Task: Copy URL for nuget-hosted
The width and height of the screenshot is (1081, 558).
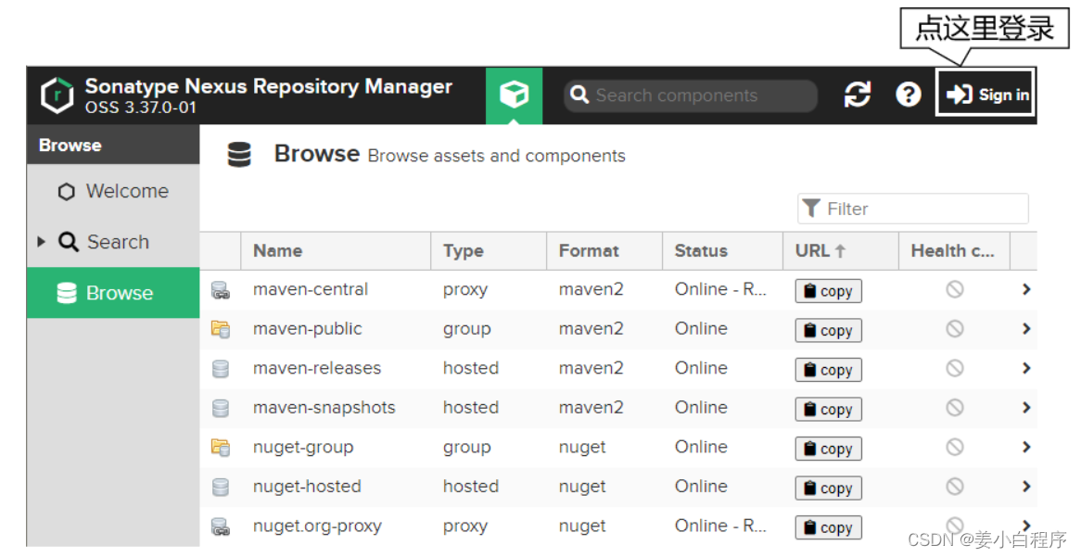Action: (828, 488)
